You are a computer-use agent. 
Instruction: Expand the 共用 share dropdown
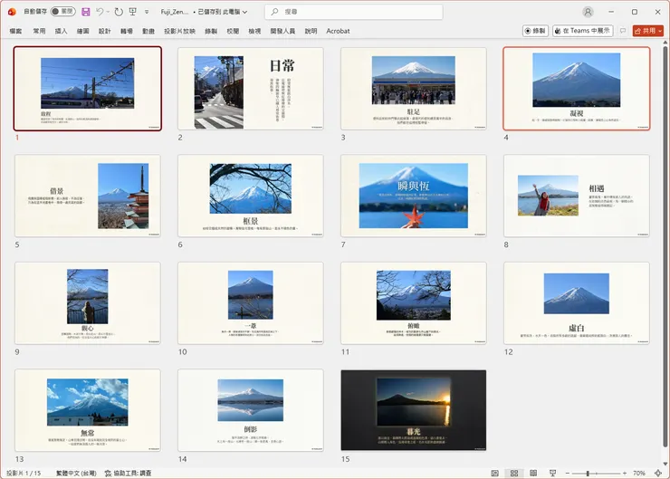point(660,31)
